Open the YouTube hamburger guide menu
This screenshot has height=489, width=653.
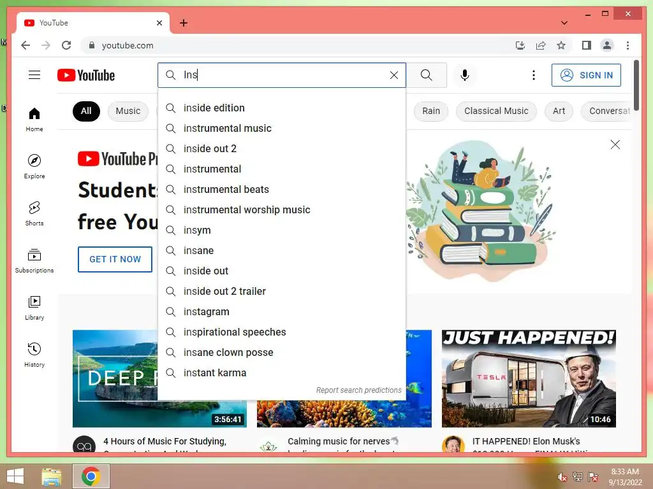point(34,75)
